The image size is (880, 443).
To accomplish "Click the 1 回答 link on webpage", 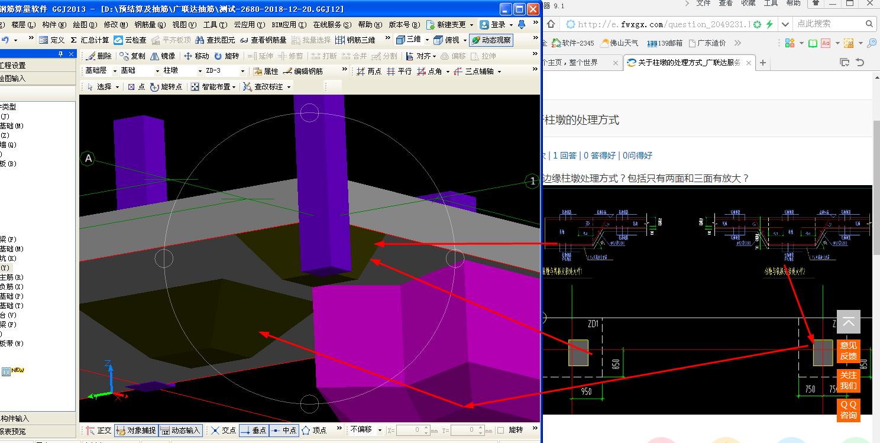I will pos(565,156).
